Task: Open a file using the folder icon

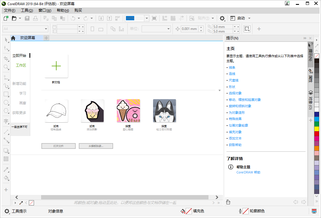Action: tap(14, 18)
